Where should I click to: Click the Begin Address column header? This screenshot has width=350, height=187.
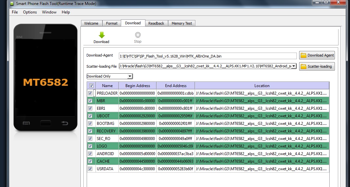[x=138, y=85]
